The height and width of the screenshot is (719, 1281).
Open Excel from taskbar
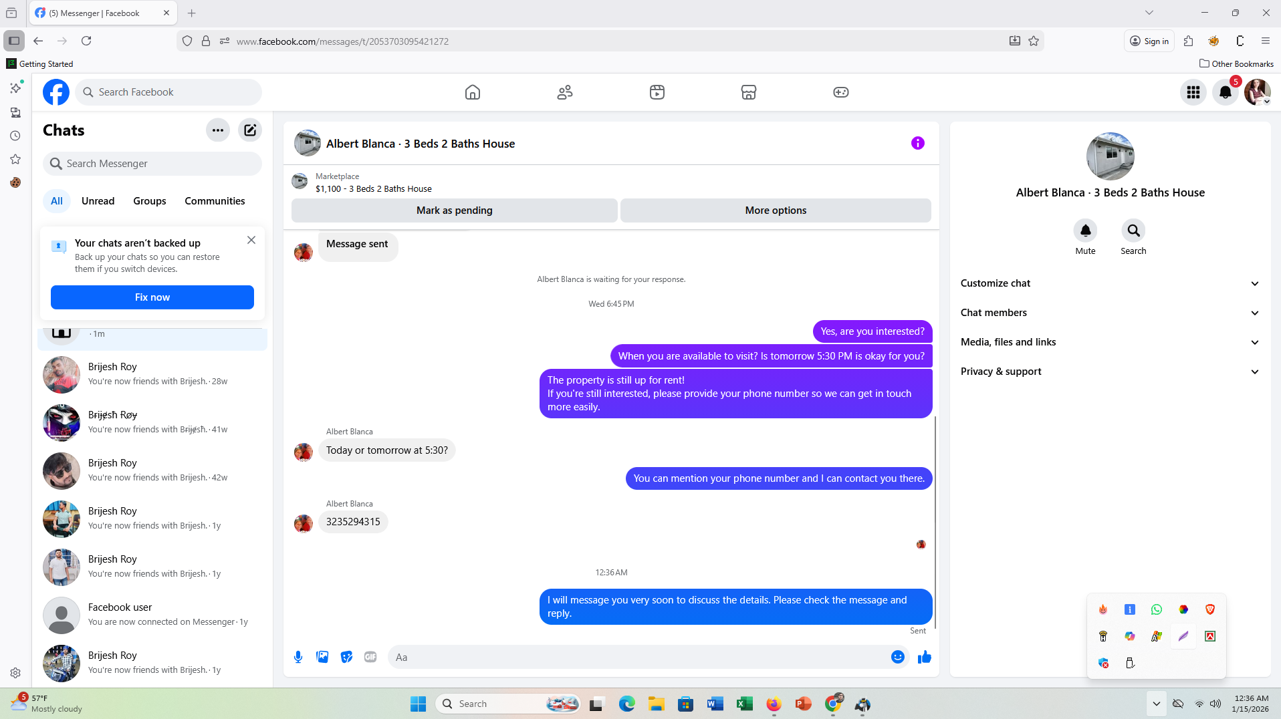pos(744,704)
